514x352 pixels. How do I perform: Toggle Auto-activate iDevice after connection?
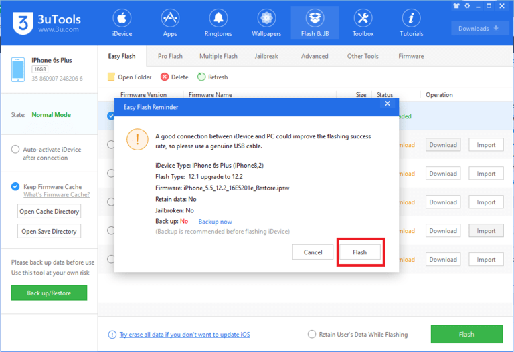(15, 149)
